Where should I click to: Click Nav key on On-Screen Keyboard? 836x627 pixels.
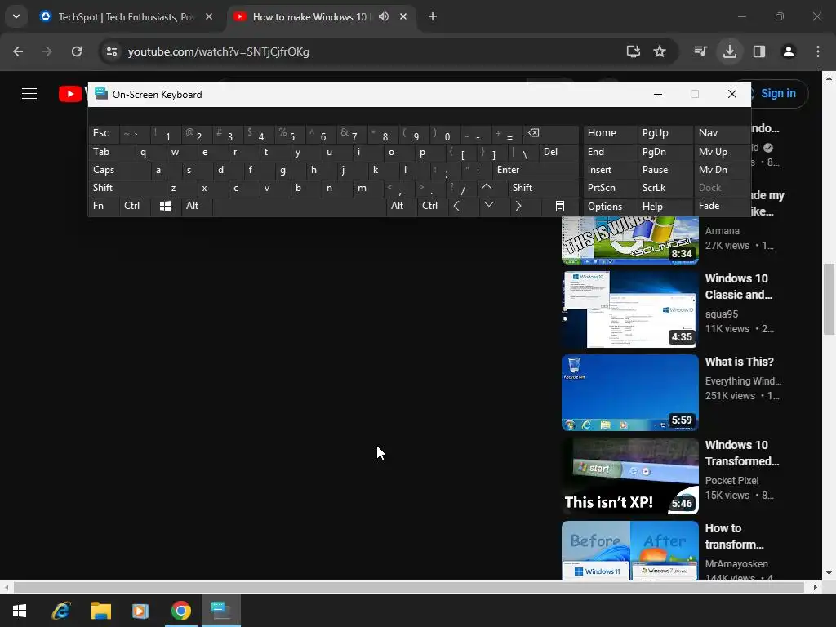tap(722, 133)
